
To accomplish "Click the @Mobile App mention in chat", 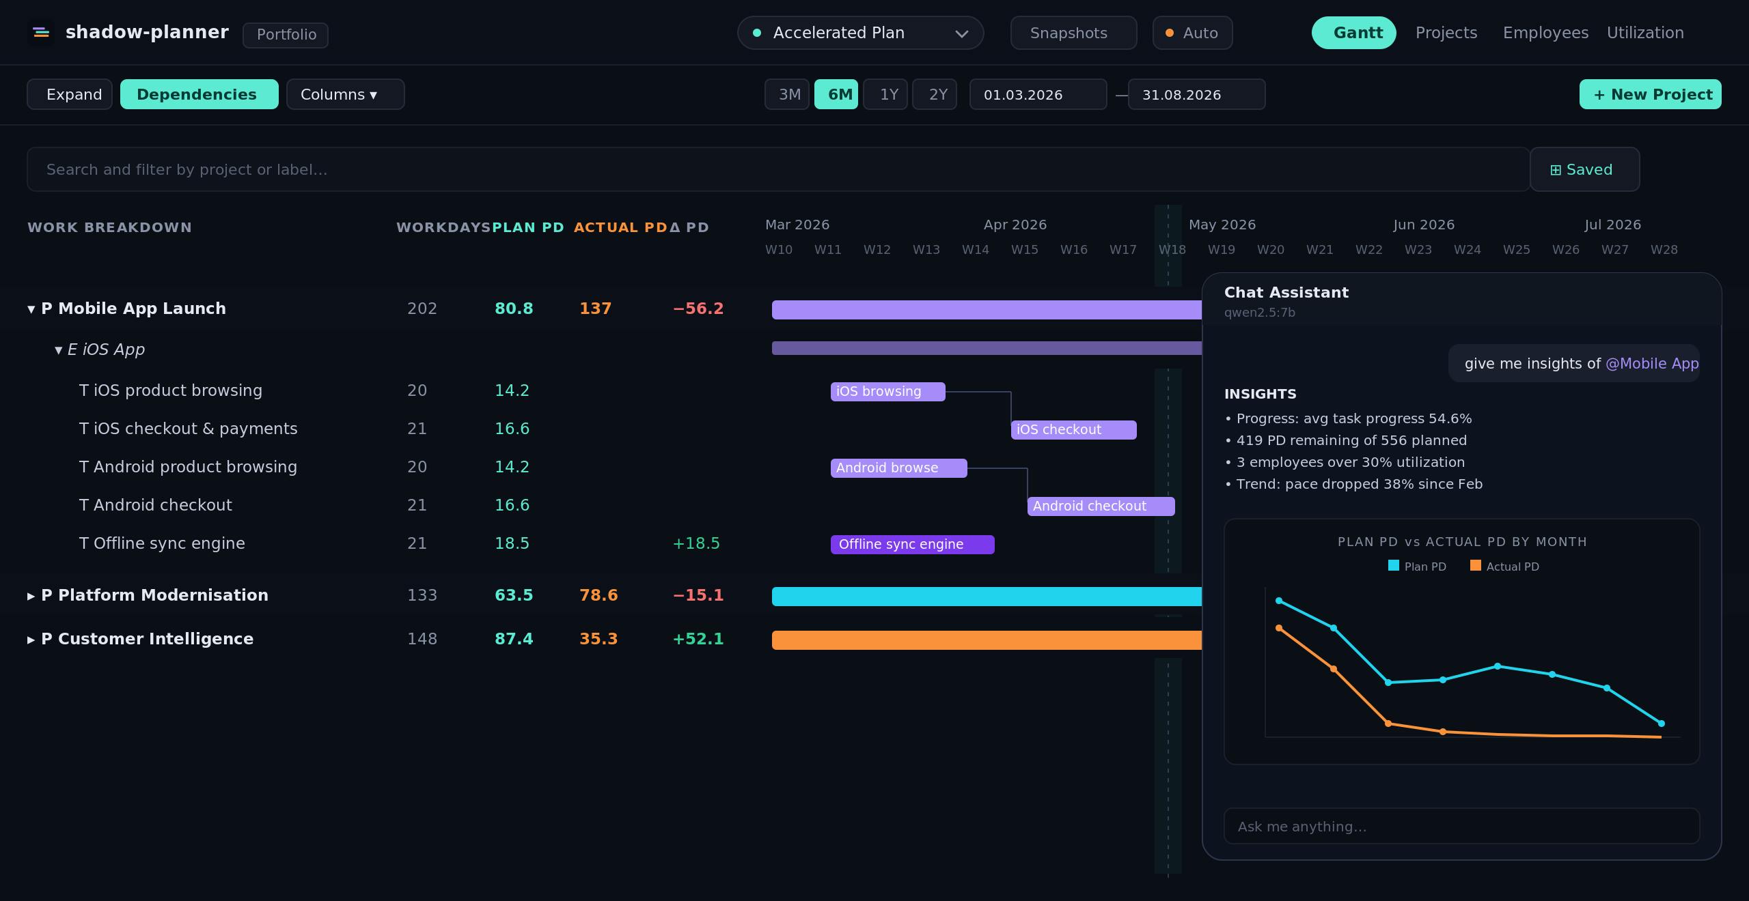I will tap(1652, 364).
